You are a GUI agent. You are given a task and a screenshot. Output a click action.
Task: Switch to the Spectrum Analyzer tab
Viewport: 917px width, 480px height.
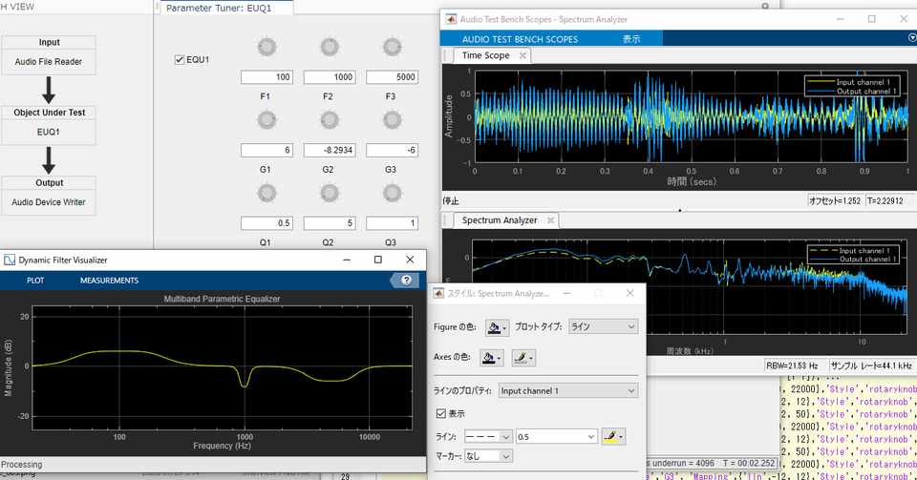click(500, 220)
